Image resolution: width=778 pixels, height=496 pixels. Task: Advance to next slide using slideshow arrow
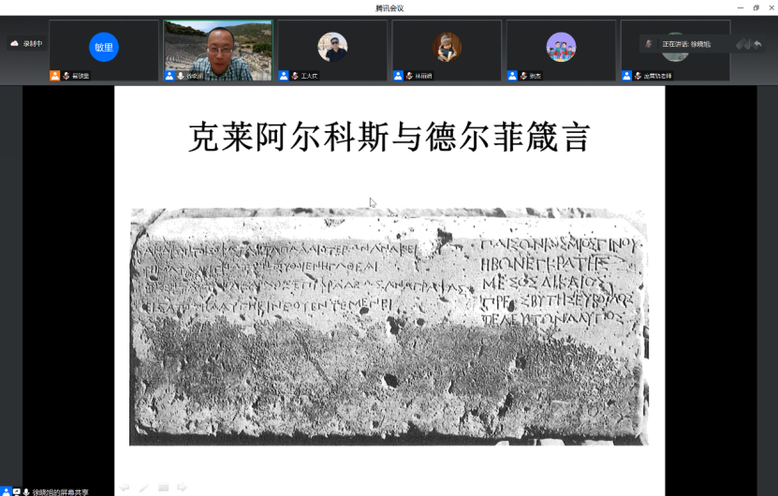tap(183, 487)
